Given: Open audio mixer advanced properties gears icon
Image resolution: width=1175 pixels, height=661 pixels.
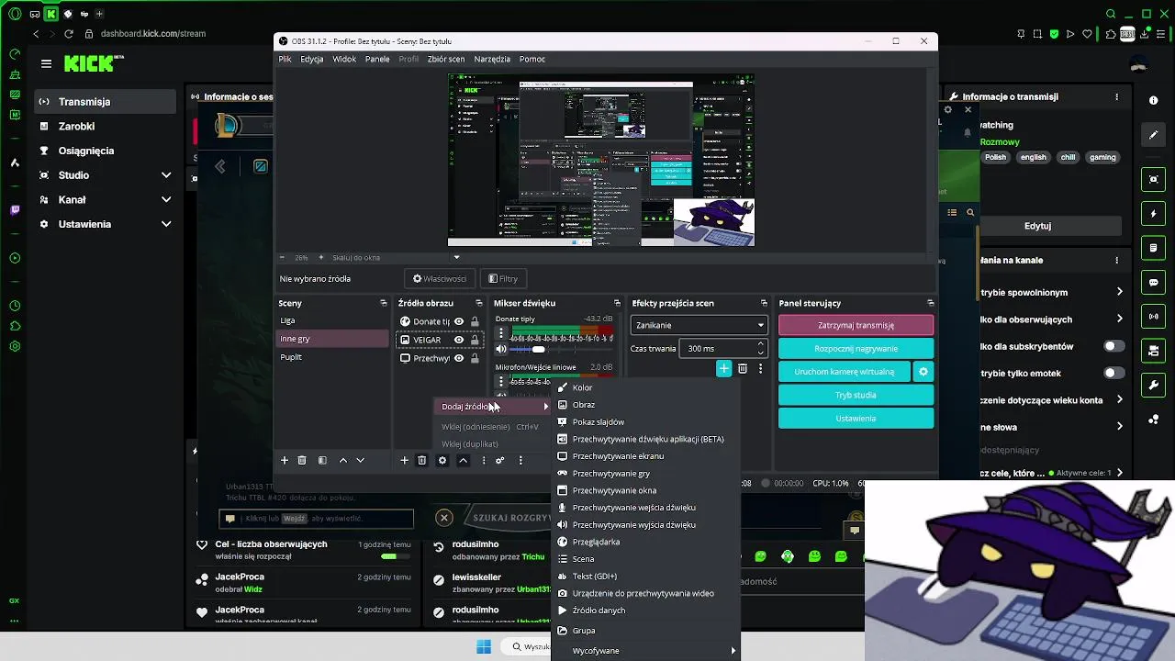Looking at the screenshot, I should tap(500, 460).
